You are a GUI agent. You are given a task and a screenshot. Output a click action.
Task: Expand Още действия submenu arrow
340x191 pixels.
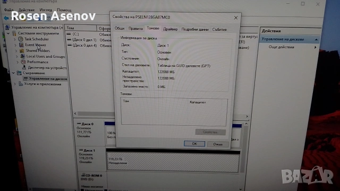pos(315,47)
